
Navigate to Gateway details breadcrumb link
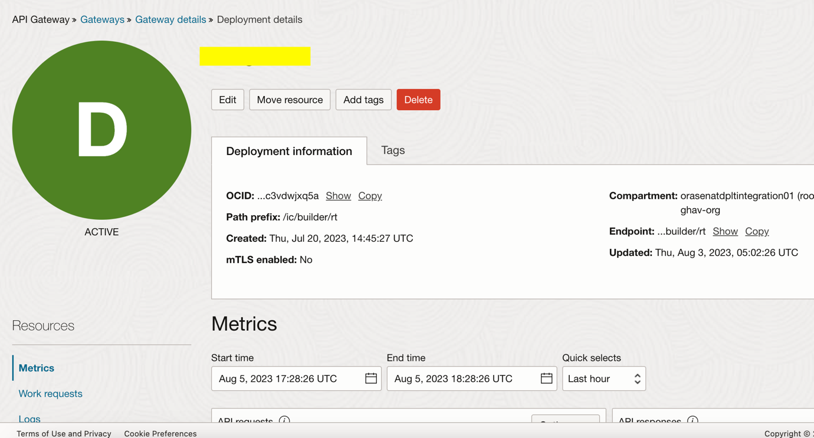pyautogui.click(x=170, y=19)
